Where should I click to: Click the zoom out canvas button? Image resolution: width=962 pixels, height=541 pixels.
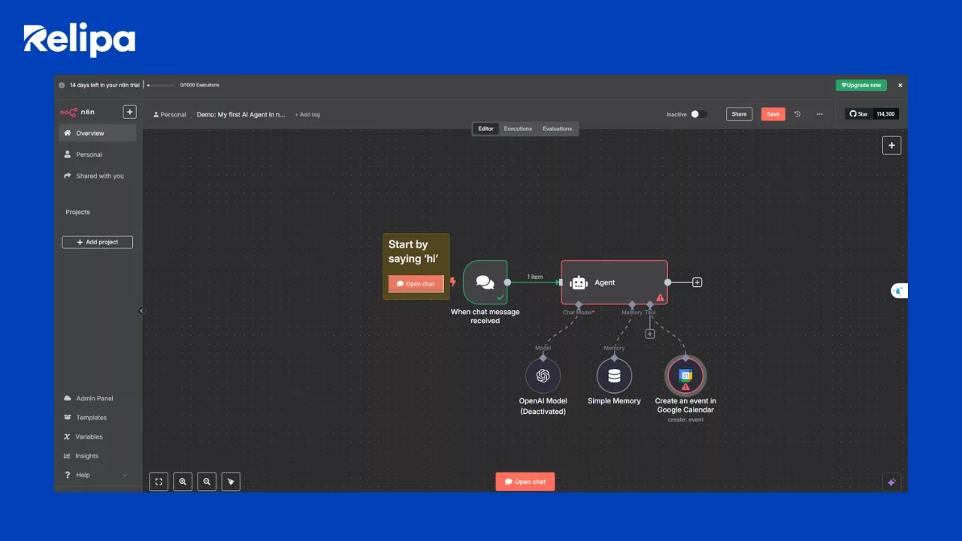[x=207, y=482]
